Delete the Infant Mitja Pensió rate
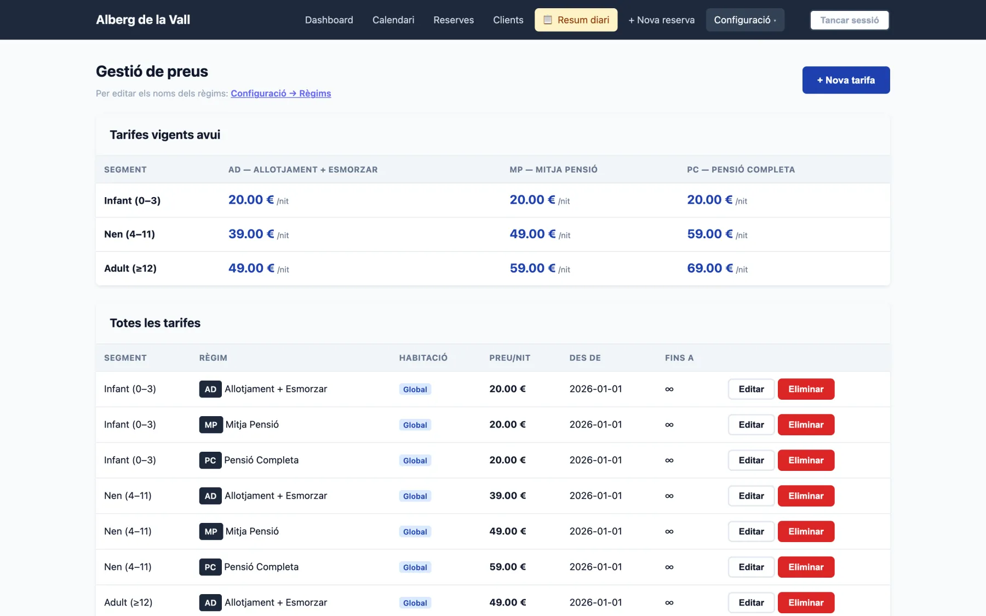 (806, 424)
